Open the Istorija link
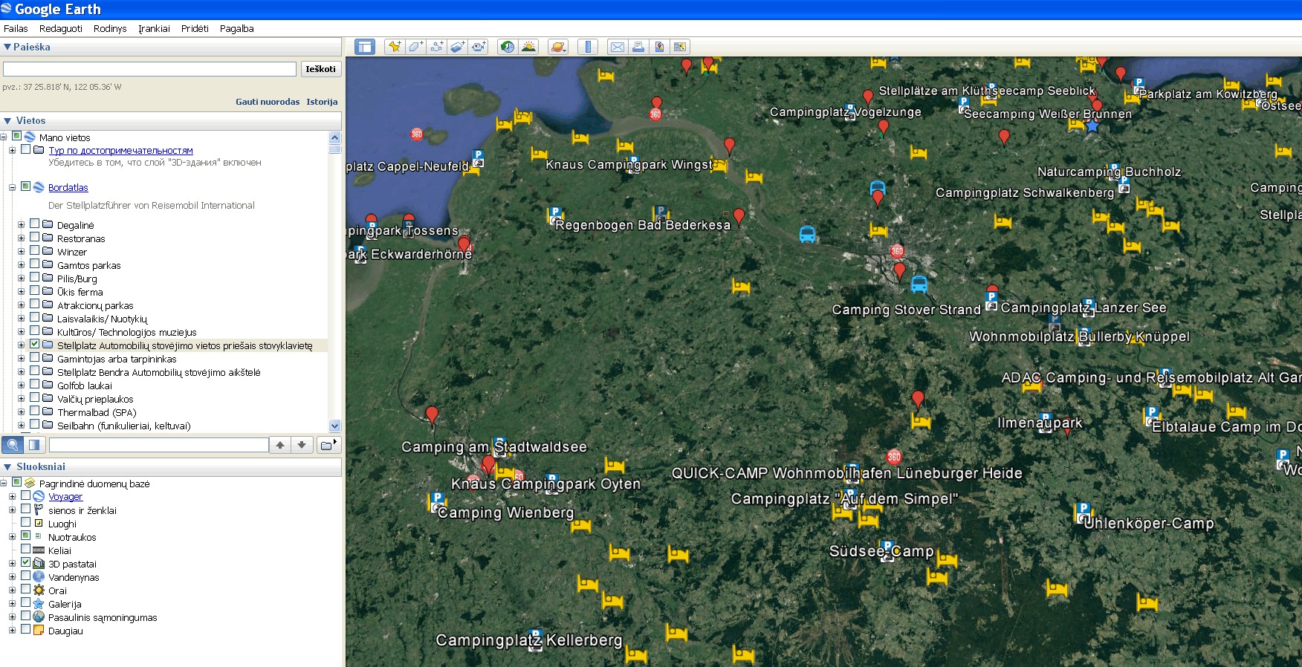The height and width of the screenshot is (667, 1302). tap(322, 102)
